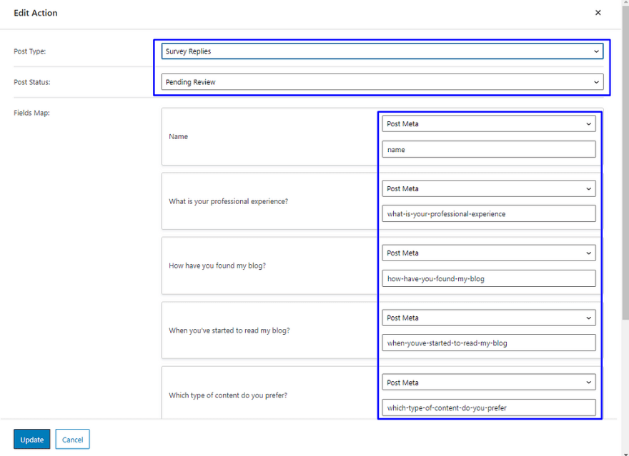Open the Post Meta dropdown for Name field
Viewport: 629px width, 456px height.
pyautogui.click(x=489, y=123)
